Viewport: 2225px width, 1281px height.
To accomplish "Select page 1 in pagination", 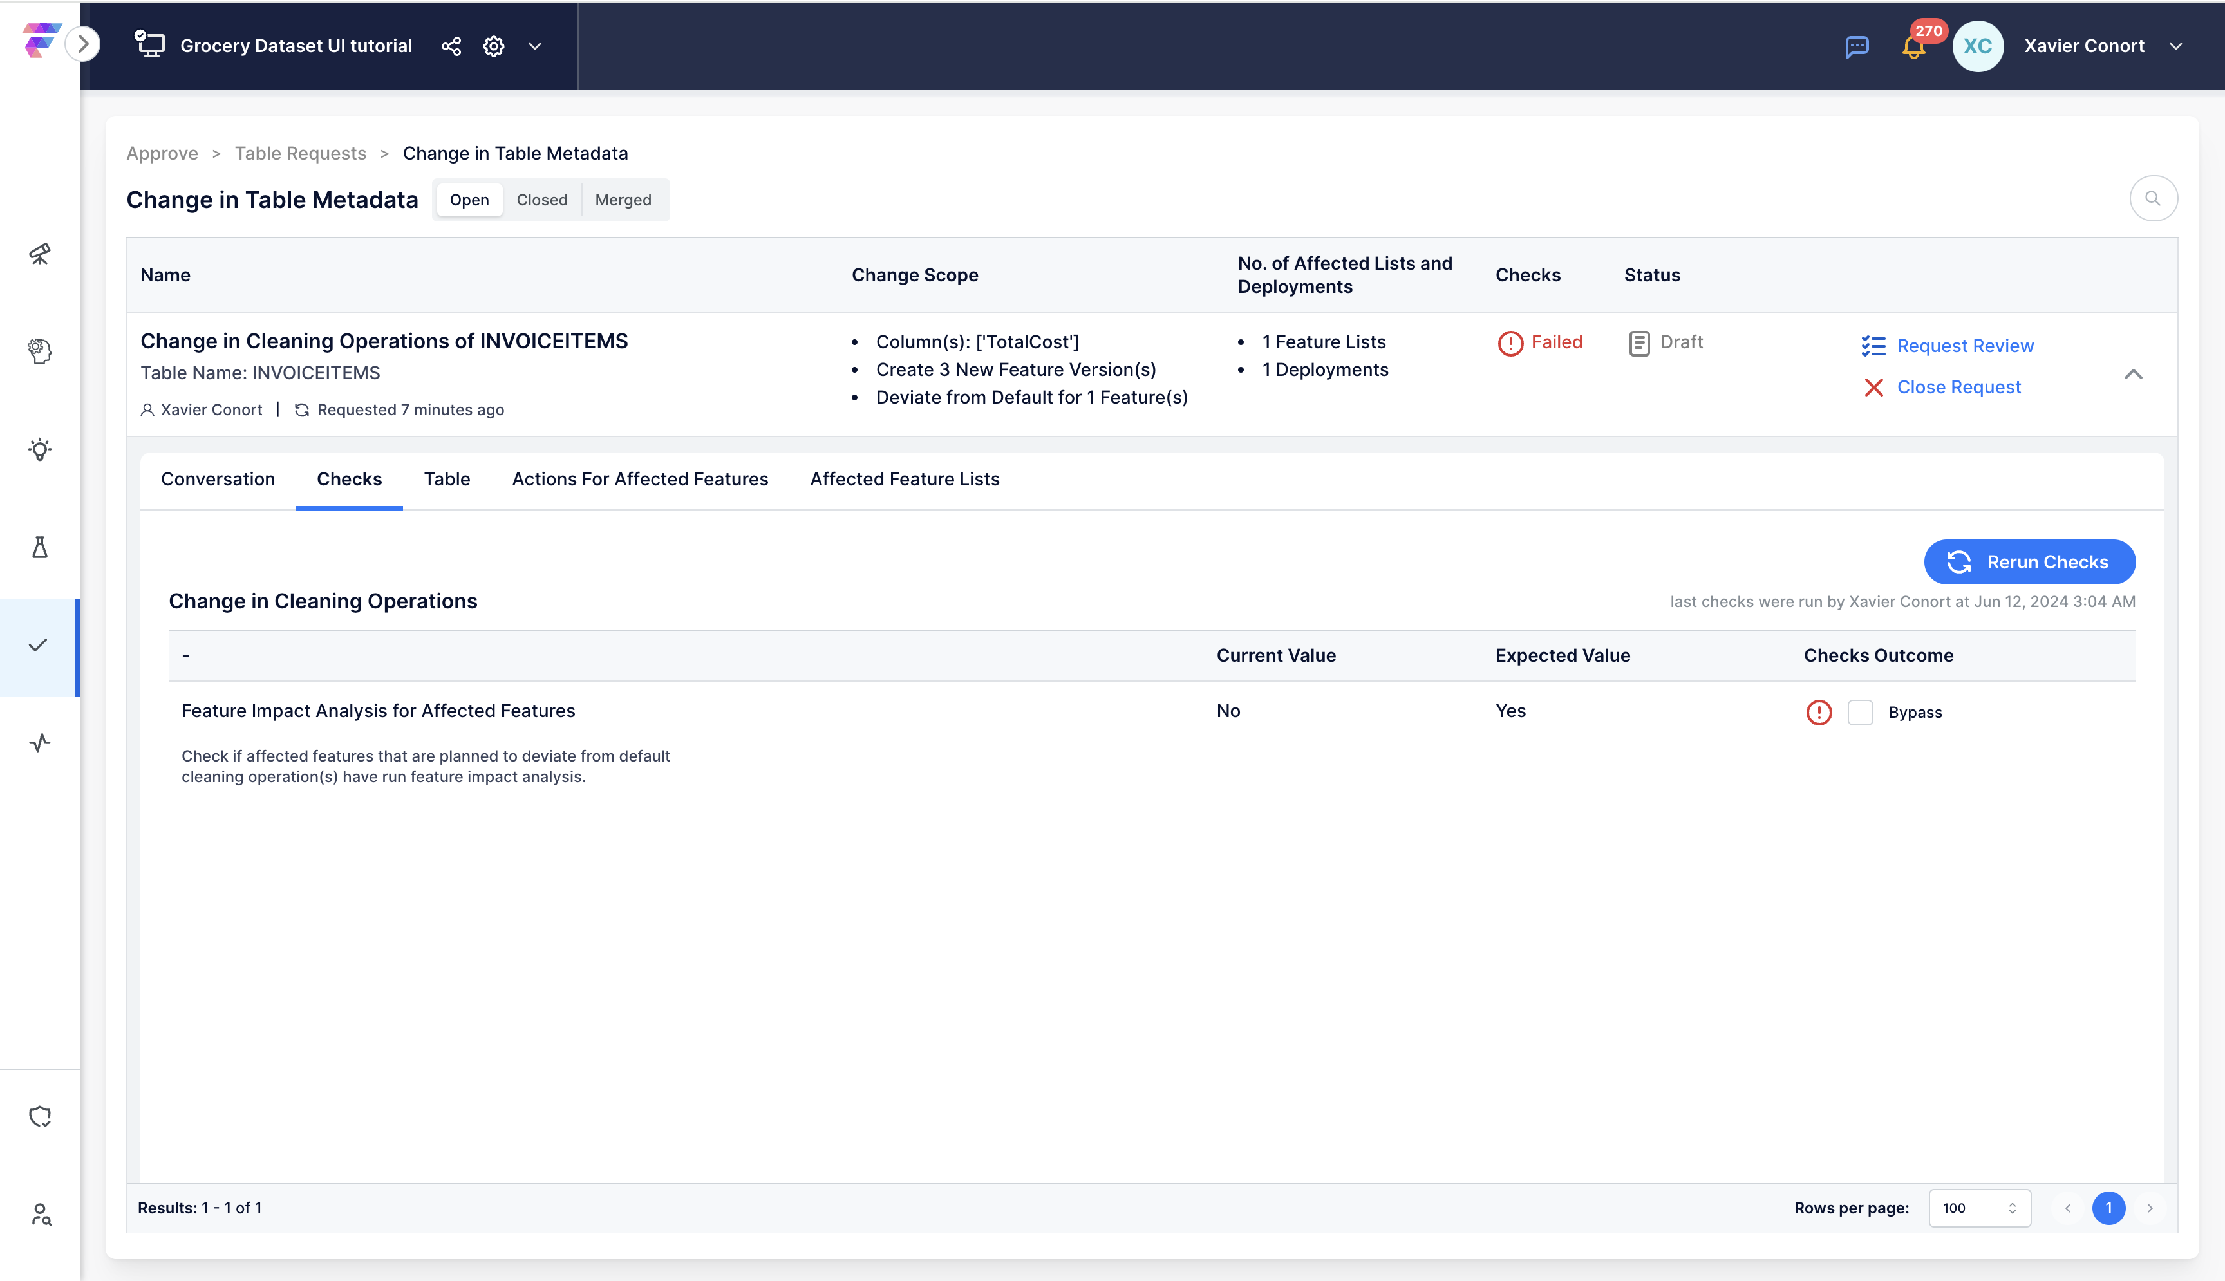I will coord(2108,1208).
